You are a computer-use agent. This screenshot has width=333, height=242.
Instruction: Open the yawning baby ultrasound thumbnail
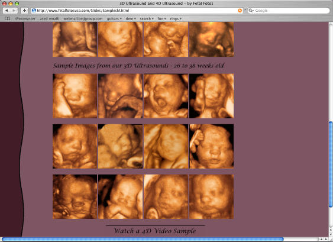(x=166, y=96)
